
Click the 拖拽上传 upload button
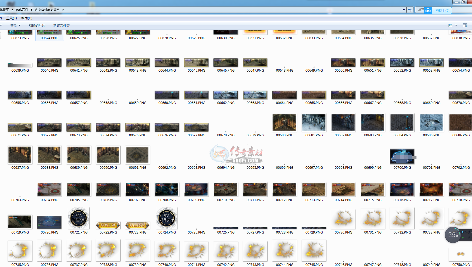tap(442, 10)
